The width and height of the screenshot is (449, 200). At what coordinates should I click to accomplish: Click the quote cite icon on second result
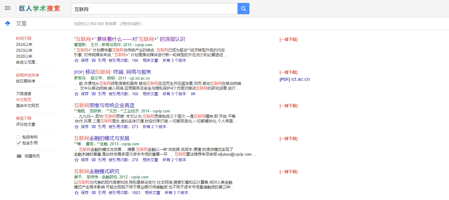(x=94, y=94)
